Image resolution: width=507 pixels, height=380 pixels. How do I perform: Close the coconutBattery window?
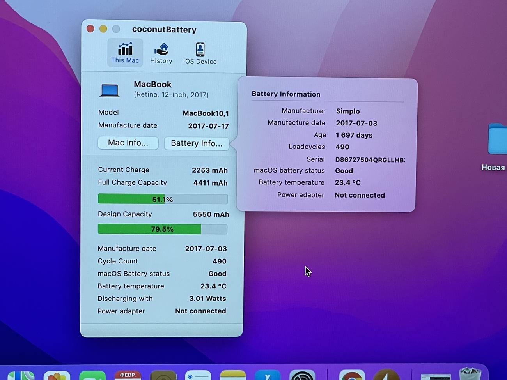90,29
